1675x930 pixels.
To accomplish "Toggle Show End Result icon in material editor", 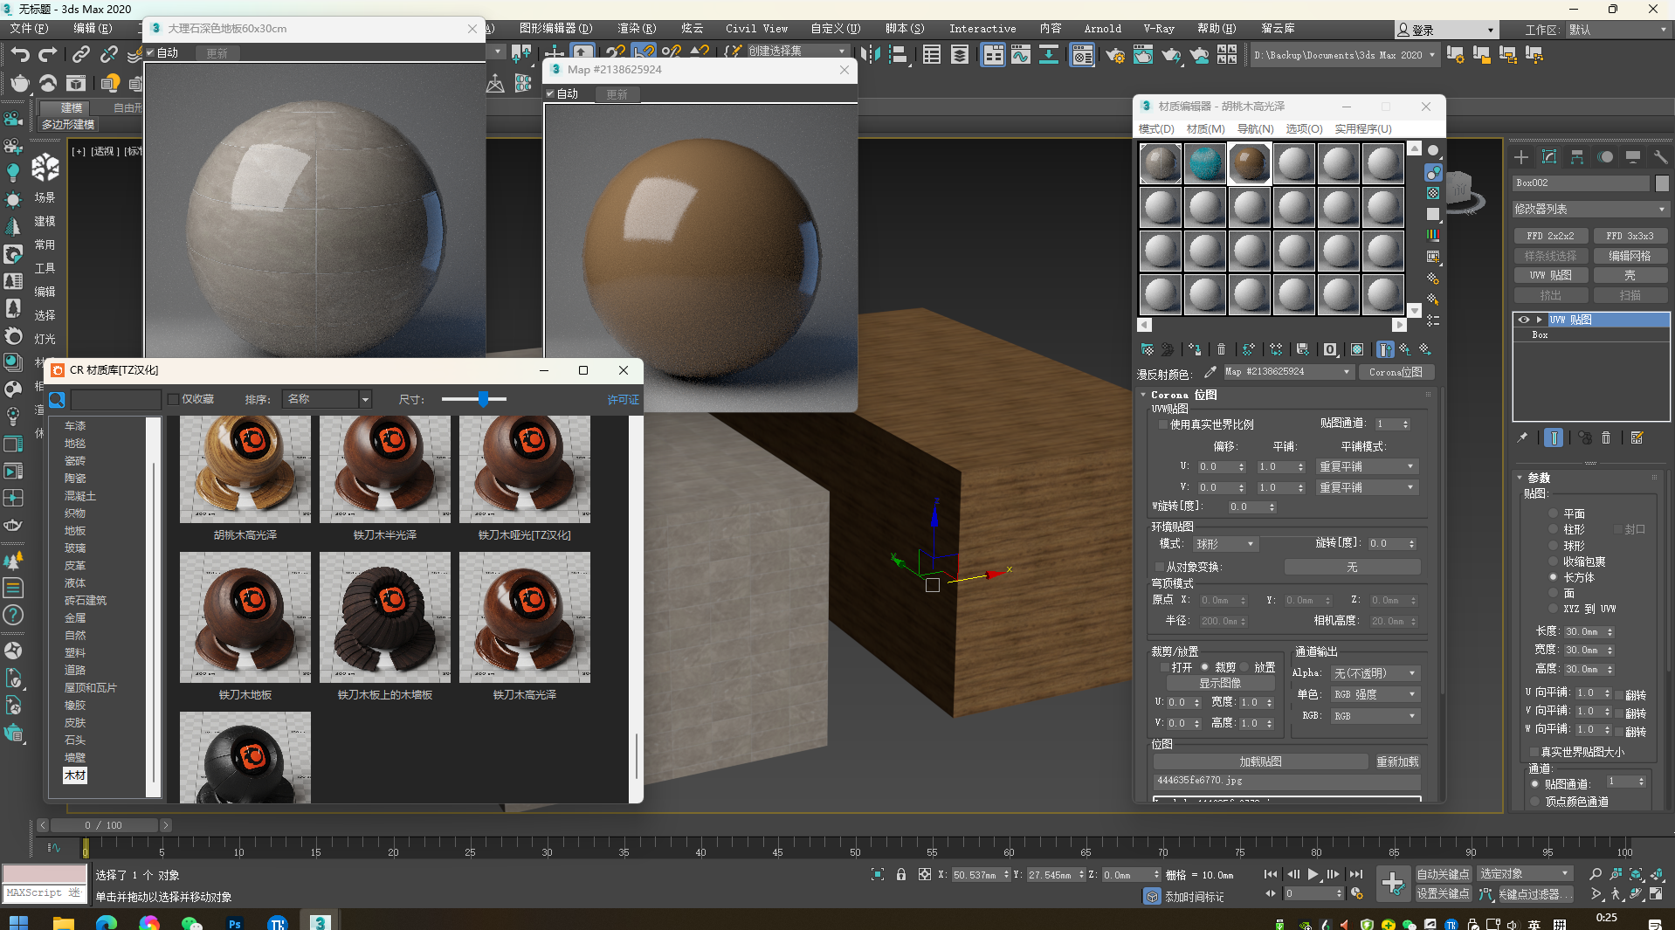I will (1385, 349).
